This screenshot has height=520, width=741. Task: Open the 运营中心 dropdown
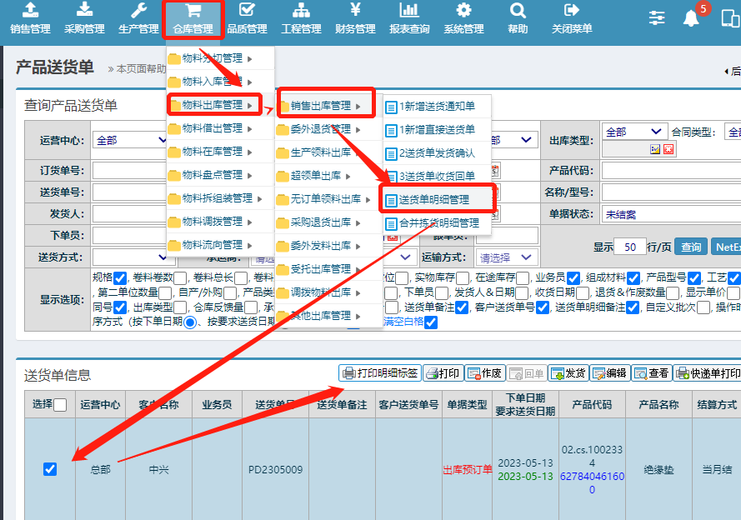(131, 140)
